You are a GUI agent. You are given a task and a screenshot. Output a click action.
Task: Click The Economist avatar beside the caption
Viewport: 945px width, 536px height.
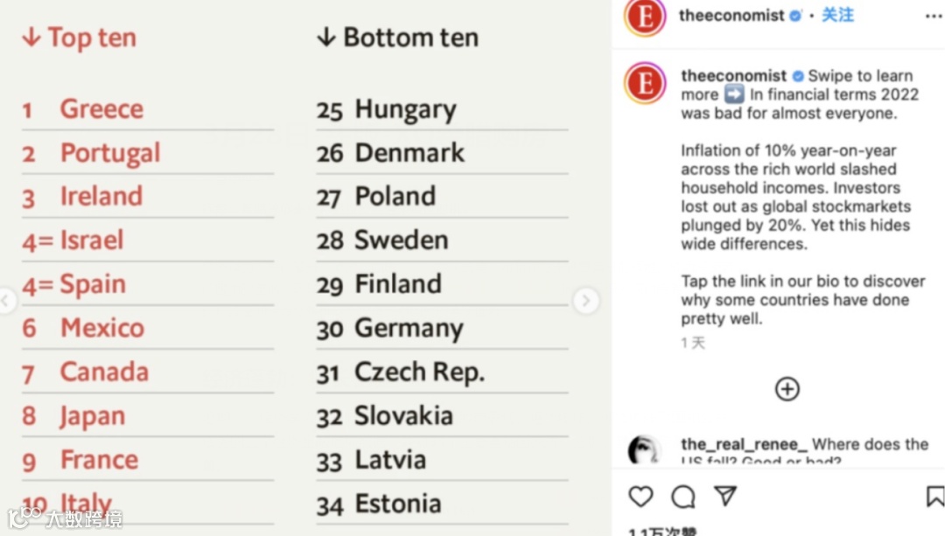coord(645,83)
